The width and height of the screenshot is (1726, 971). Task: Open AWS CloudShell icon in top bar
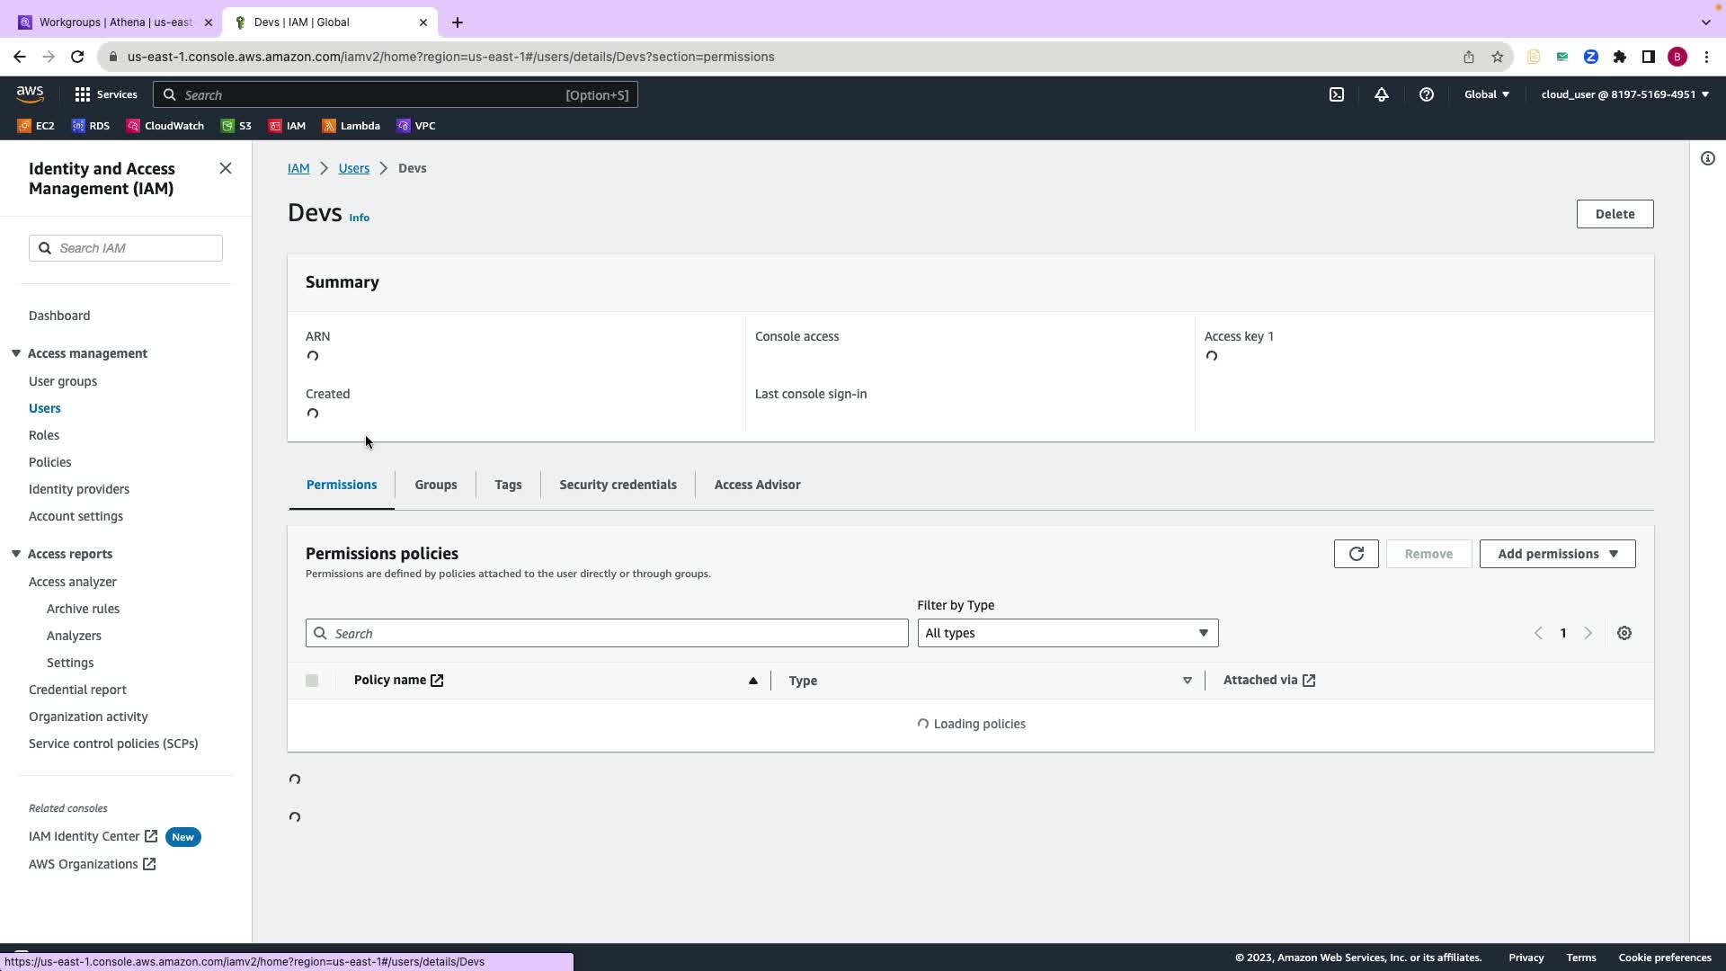click(1337, 94)
